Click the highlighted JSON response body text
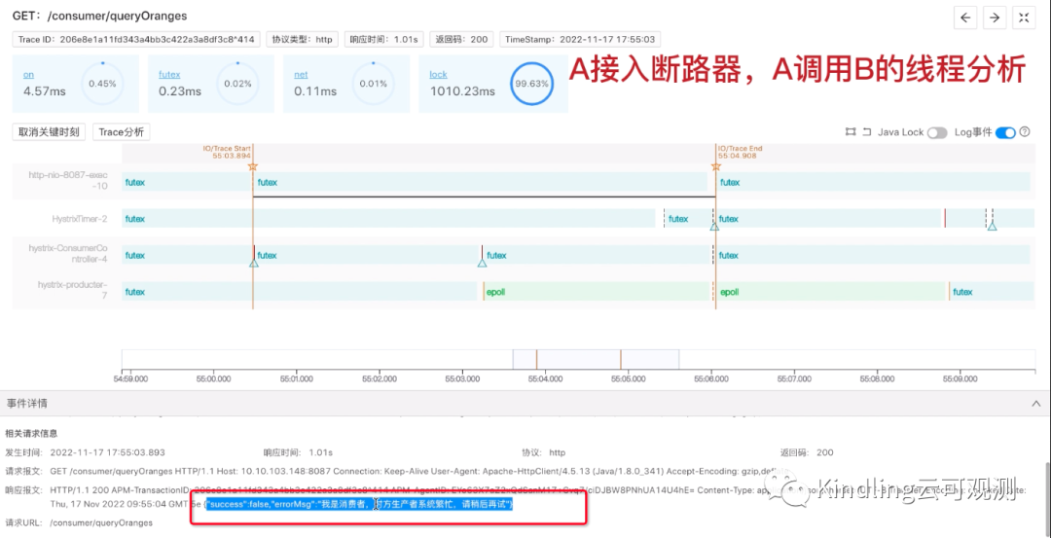The width and height of the screenshot is (1051, 538). tap(359, 504)
